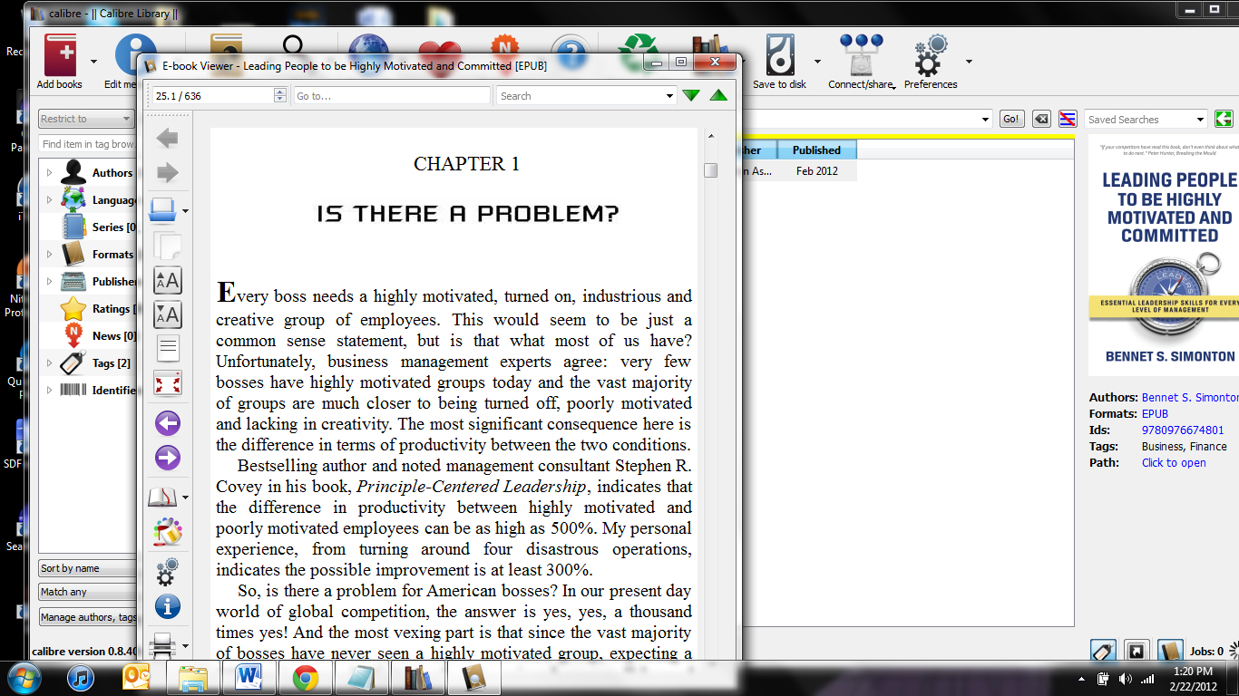This screenshot has width=1239, height=696.
Task: Toggle the Cover Browser panel button
Action: click(x=1136, y=651)
